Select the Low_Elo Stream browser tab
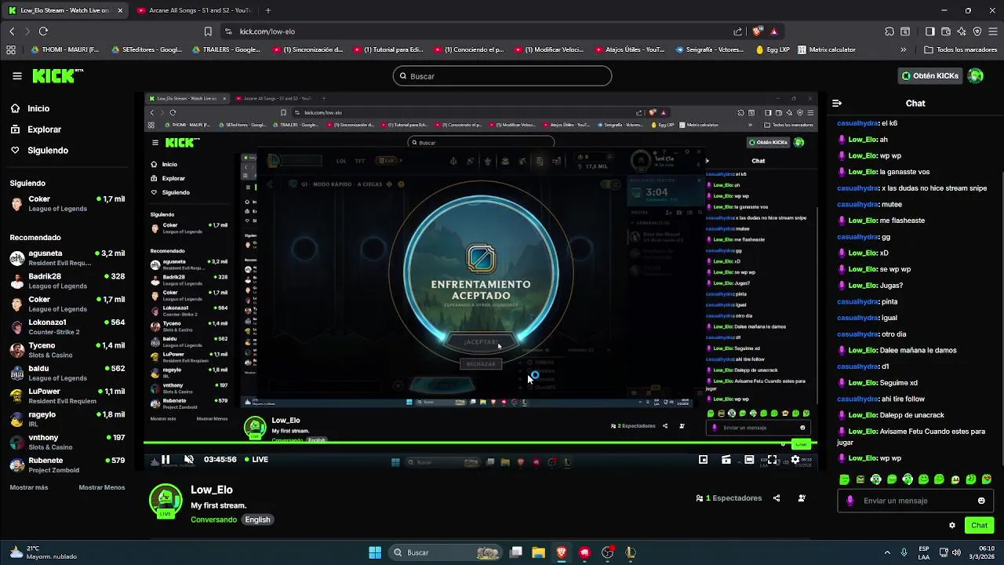Screen dimensions: 1004x565 (x=65, y=10)
